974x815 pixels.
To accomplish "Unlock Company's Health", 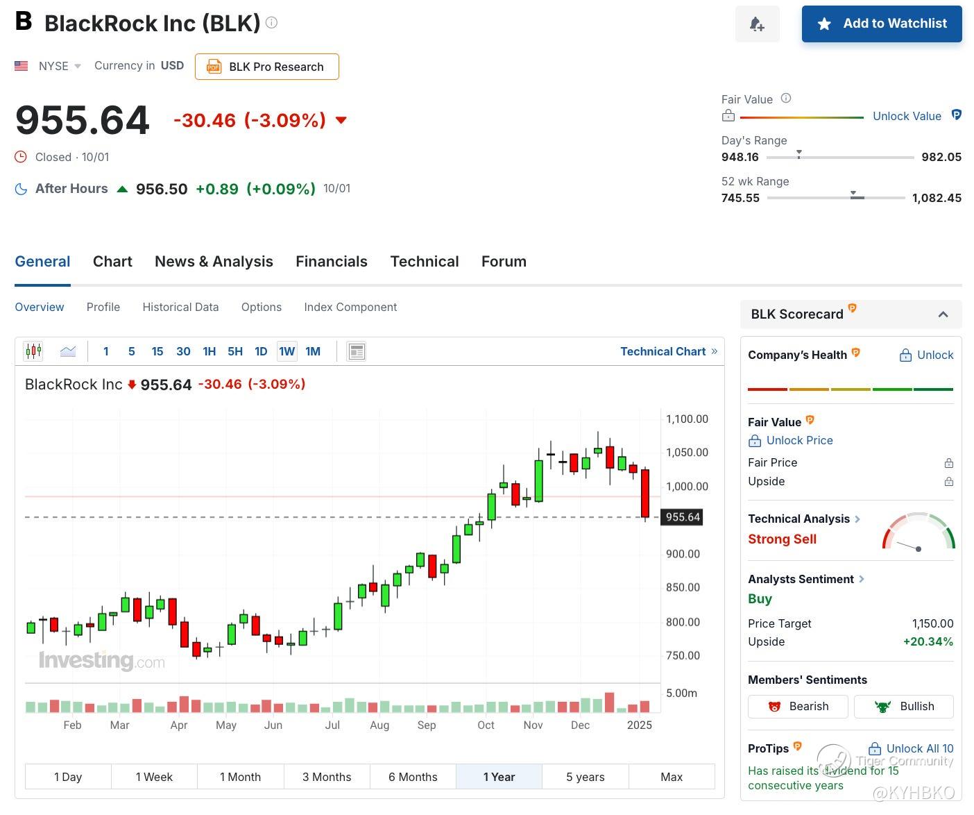I will (x=926, y=355).
